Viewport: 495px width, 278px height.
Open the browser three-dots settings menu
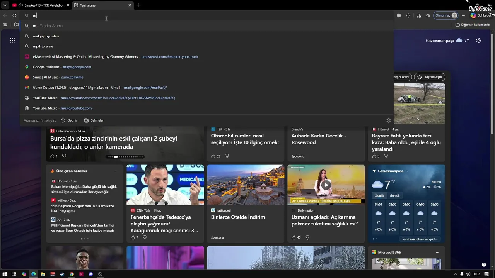point(463,15)
